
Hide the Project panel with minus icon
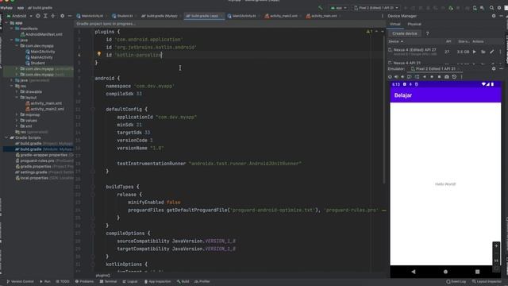tap(70, 16)
